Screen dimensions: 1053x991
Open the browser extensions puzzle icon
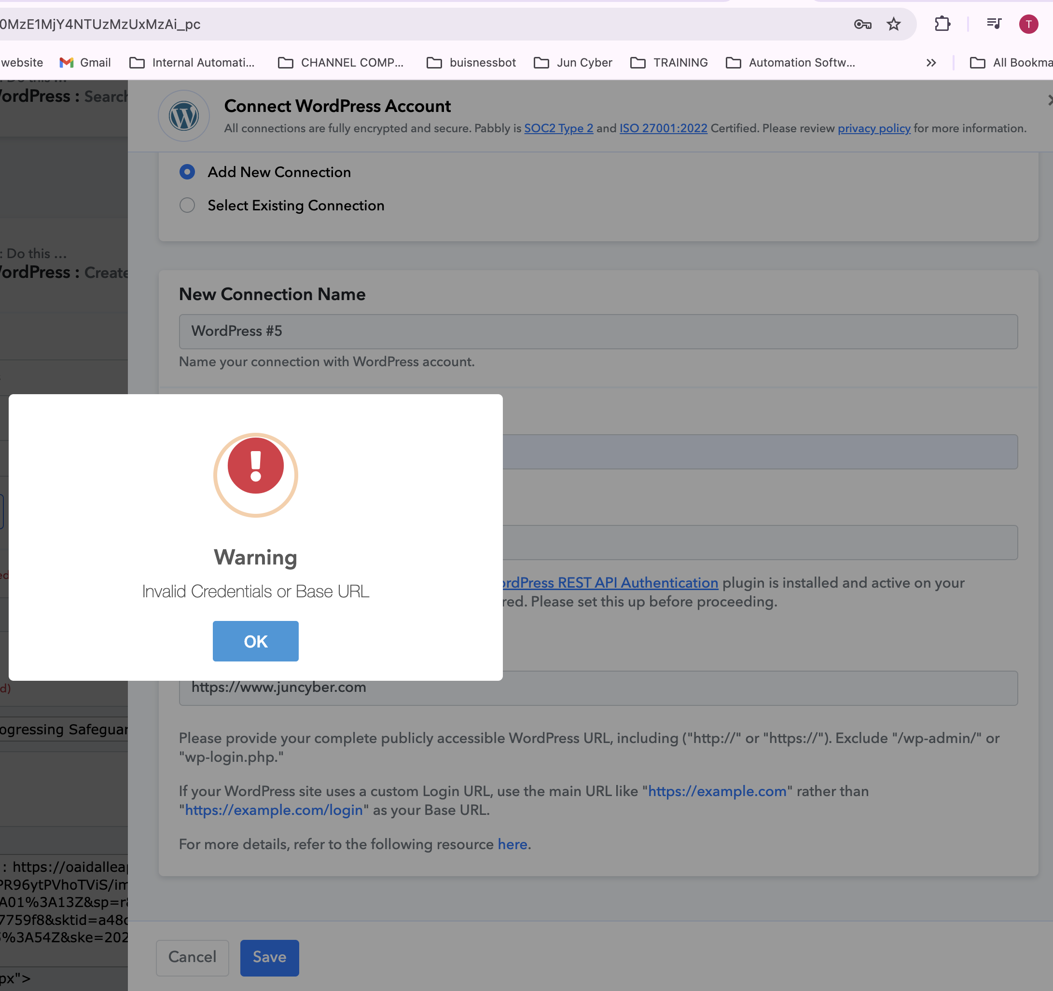tap(942, 24)
